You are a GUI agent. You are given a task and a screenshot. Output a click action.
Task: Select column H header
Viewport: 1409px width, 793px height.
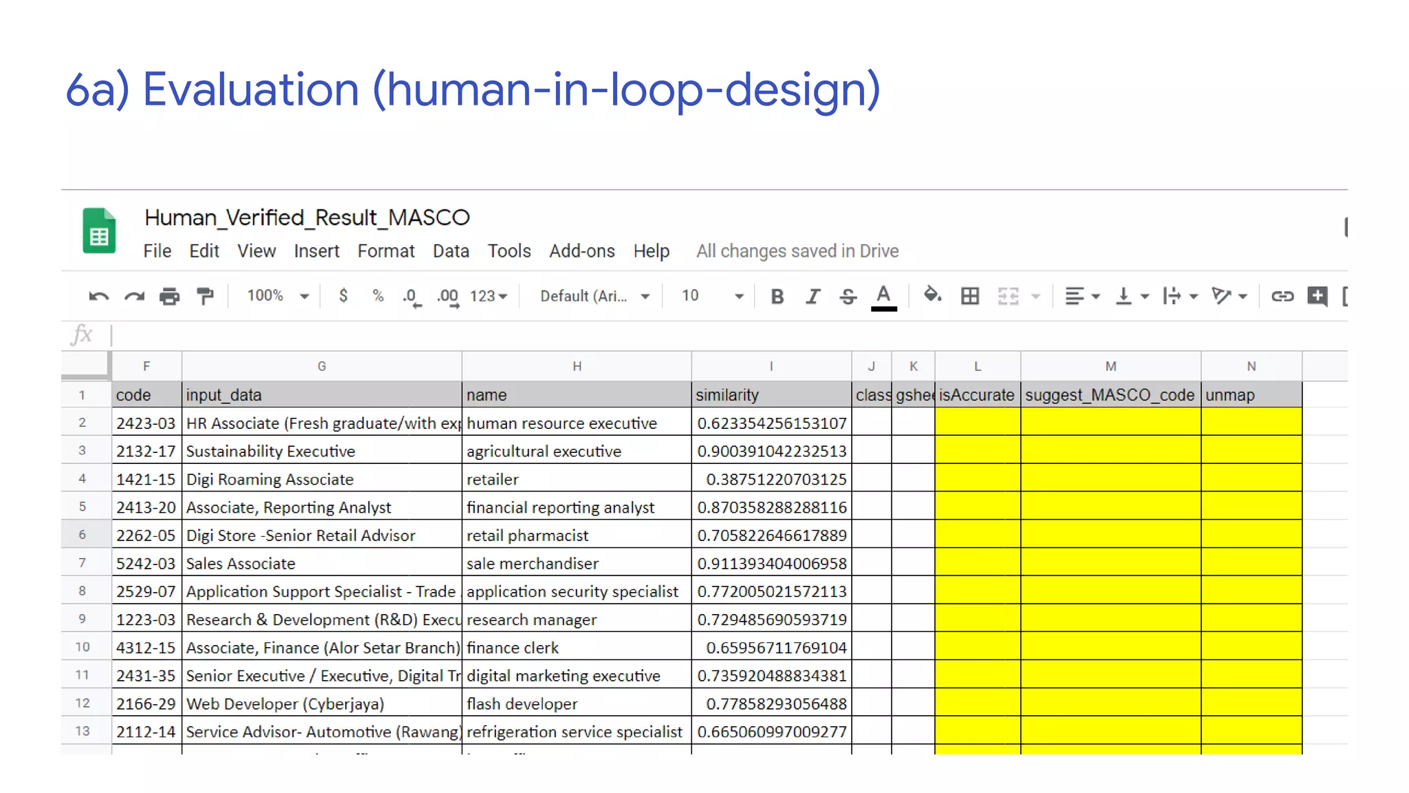point(577,366)
